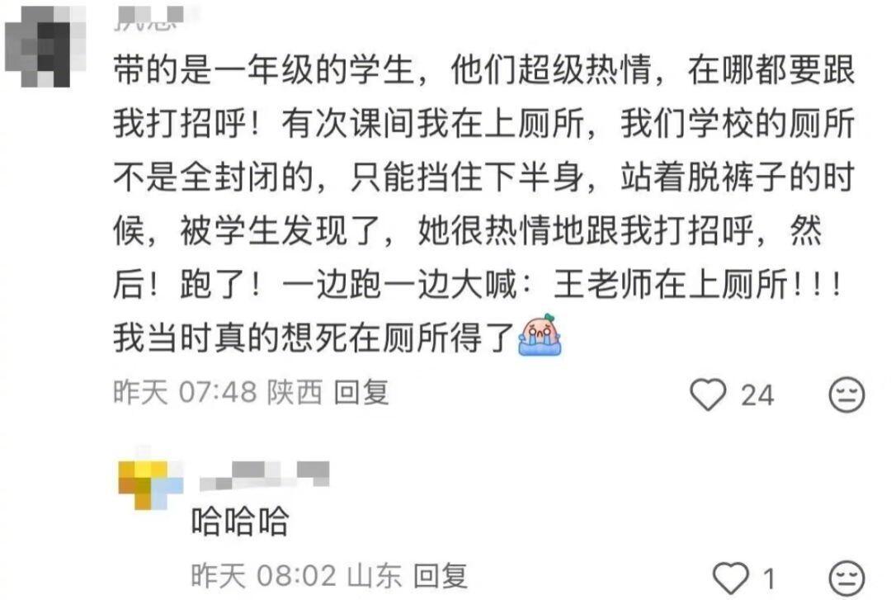Image resolution: width=891 pixels, height=600 pixels.
Task: Reply to the comment posted 昨天 07:48
Action: tap(361, 392)
